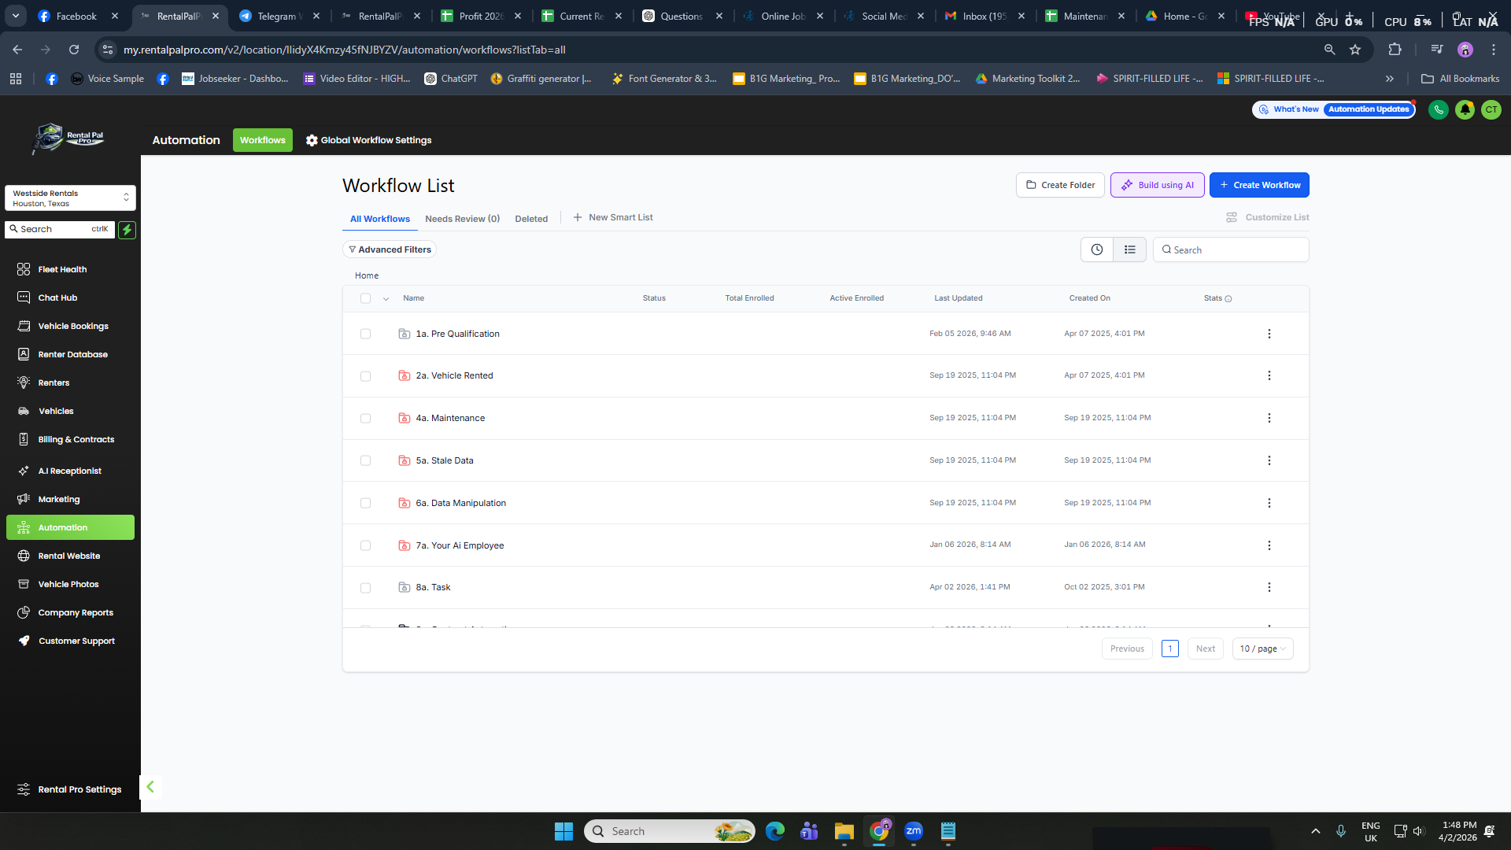The height and width of the screenshot is (850, 1511).
Task: Click the Stats info icon
Action: point(1228,299)
